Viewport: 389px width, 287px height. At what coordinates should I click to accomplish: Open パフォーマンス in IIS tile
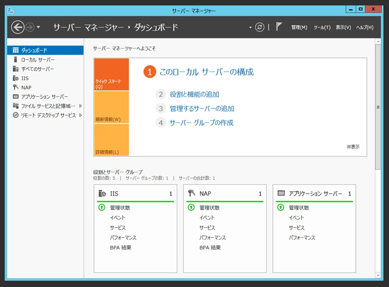(x=123, y=238)
